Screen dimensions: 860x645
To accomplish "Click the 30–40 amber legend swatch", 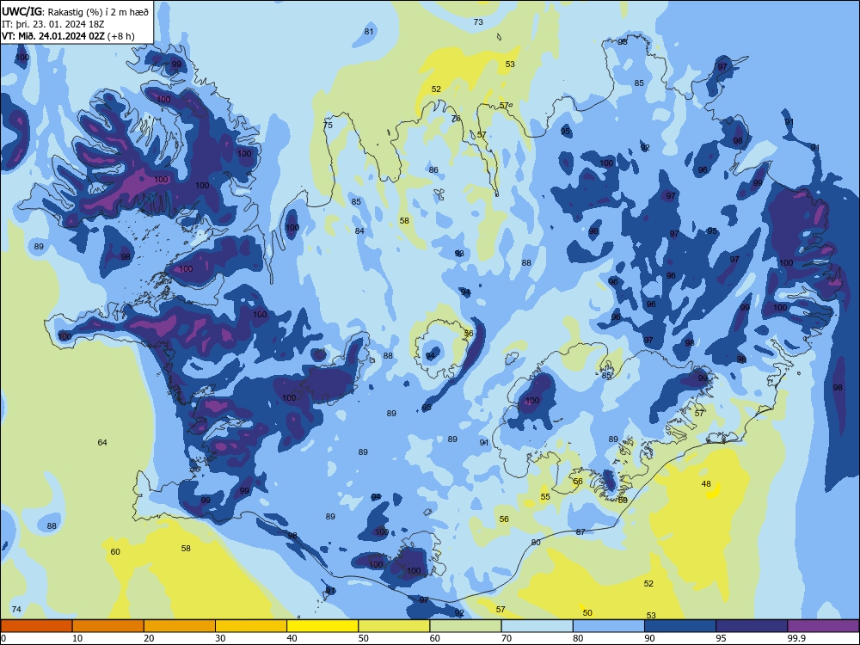I will tap(251, 626).
